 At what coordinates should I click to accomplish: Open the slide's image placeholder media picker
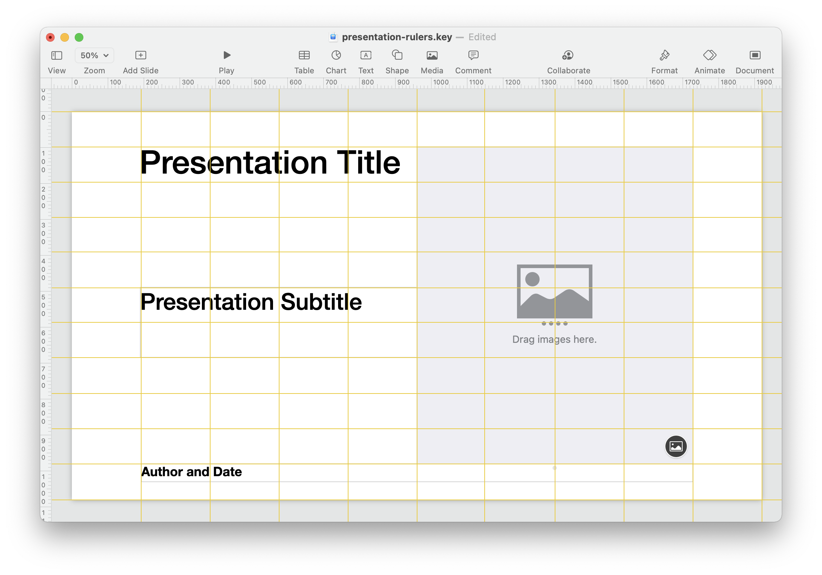(x=676, y=446)
